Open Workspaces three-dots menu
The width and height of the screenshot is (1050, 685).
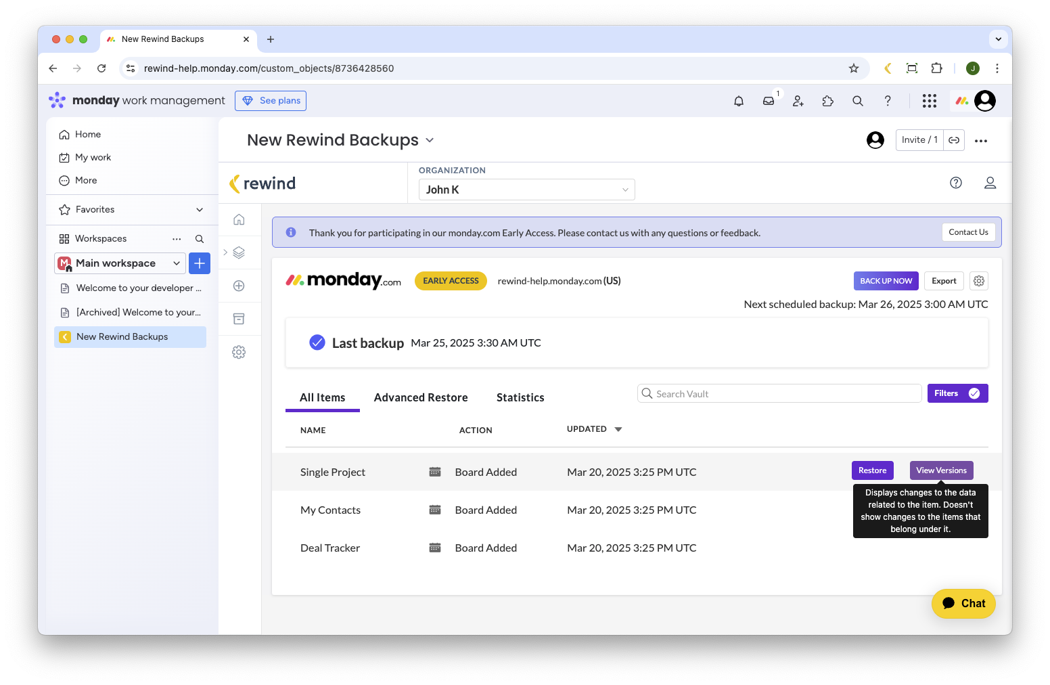[x=177, y=239]
